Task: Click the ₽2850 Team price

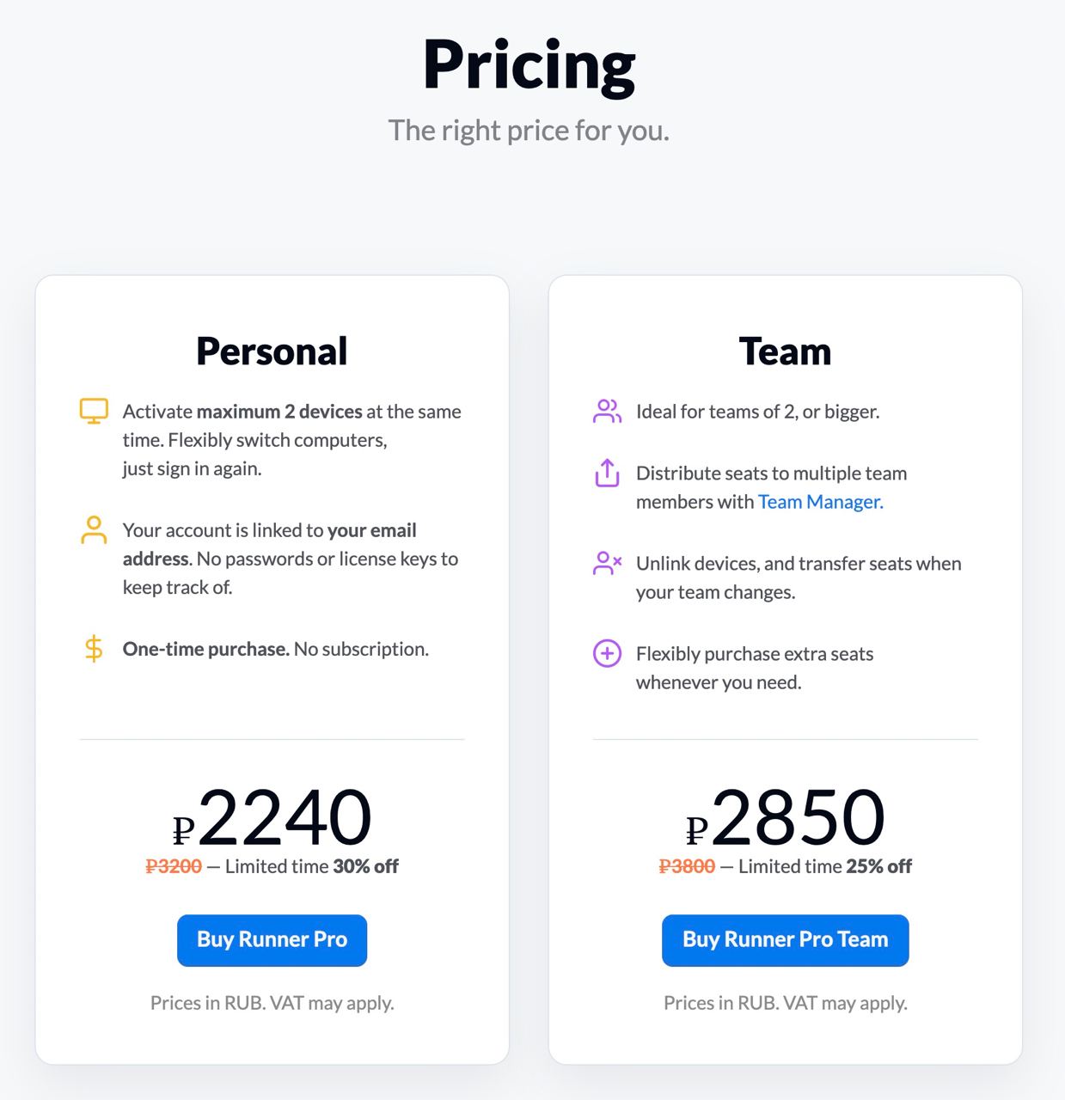Action: (x=786, y=817)
